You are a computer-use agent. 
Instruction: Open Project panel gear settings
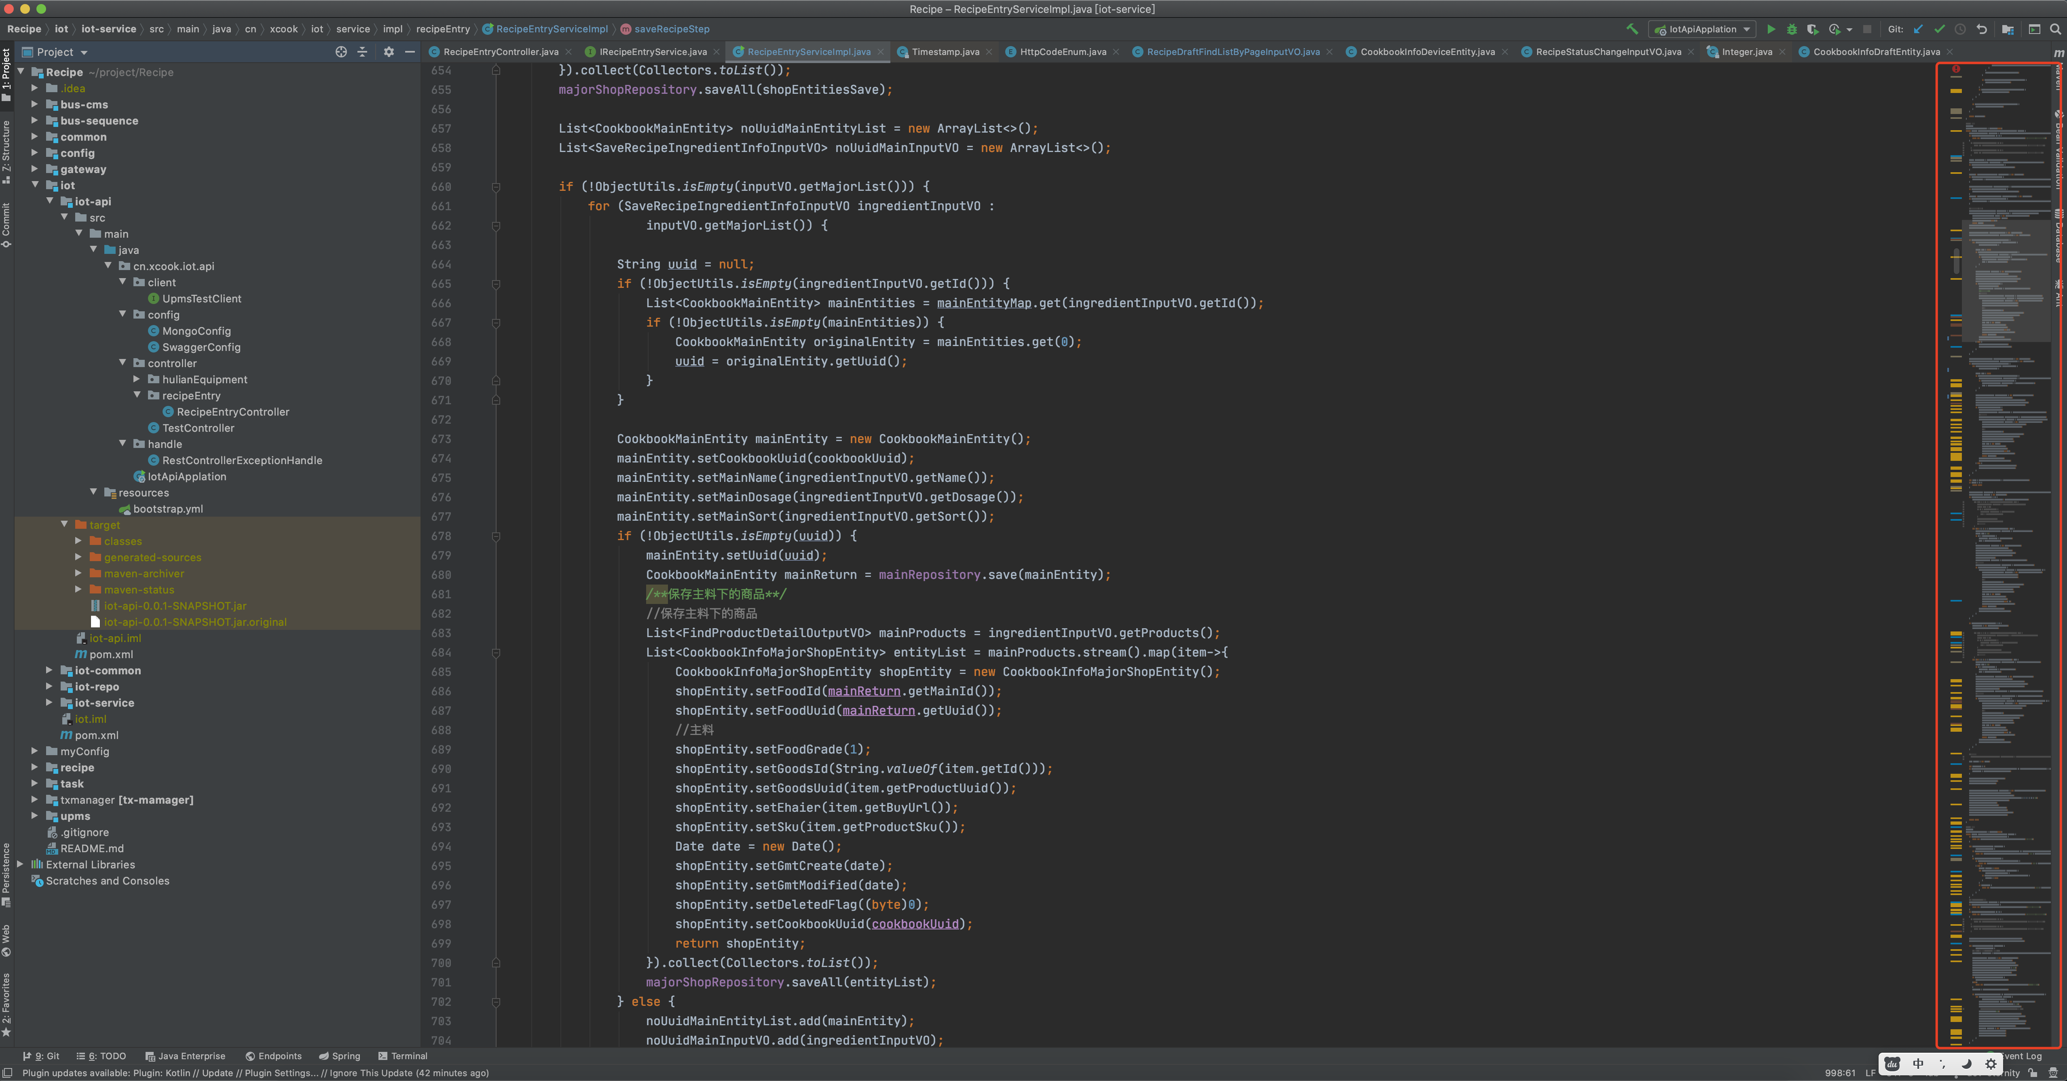[x=388, y=51]
